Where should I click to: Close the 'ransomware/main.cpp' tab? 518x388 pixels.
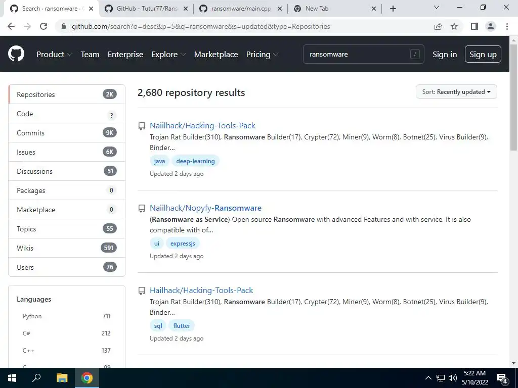[x=279, y=9]
